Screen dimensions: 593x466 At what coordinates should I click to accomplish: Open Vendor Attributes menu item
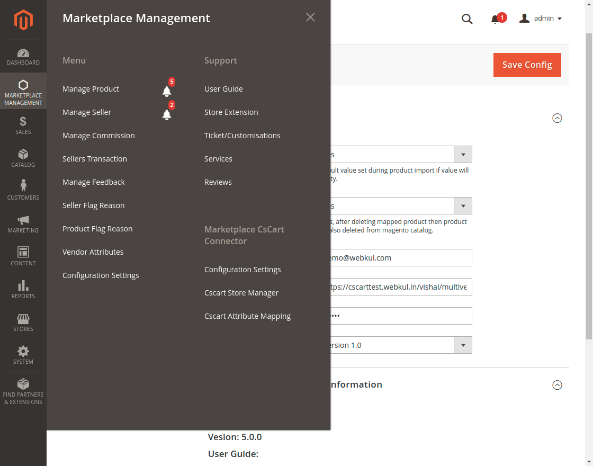tap(93, 252)
